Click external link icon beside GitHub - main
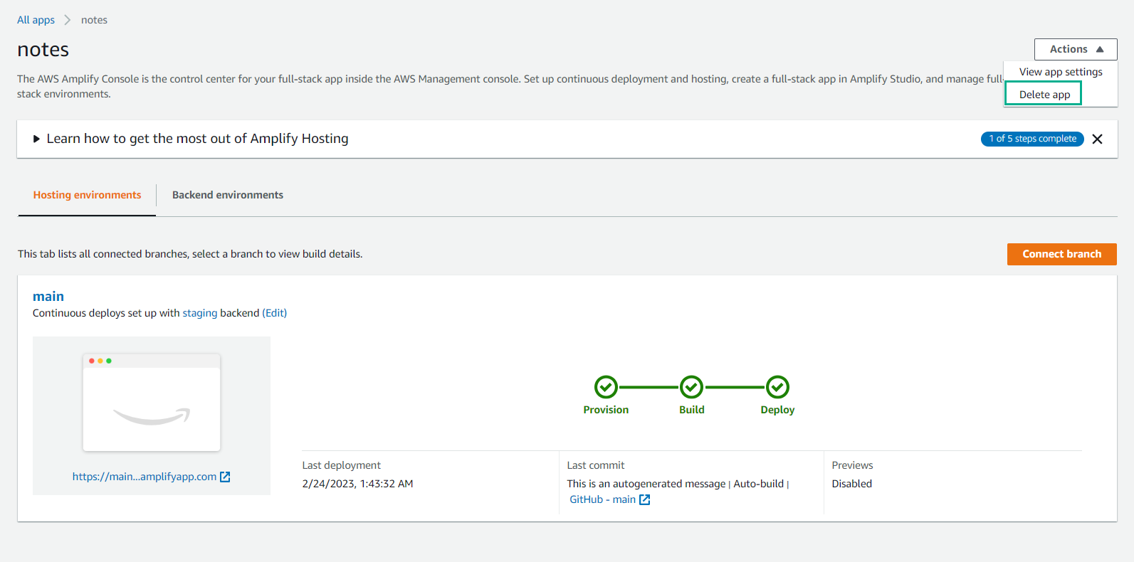 pos(645,499)
